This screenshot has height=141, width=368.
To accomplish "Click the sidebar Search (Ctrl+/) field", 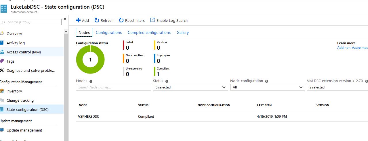I will (31, 22).
